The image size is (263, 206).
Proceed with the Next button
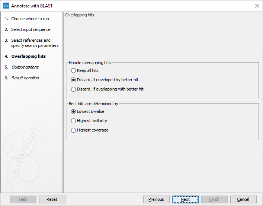tap(185, 199)
